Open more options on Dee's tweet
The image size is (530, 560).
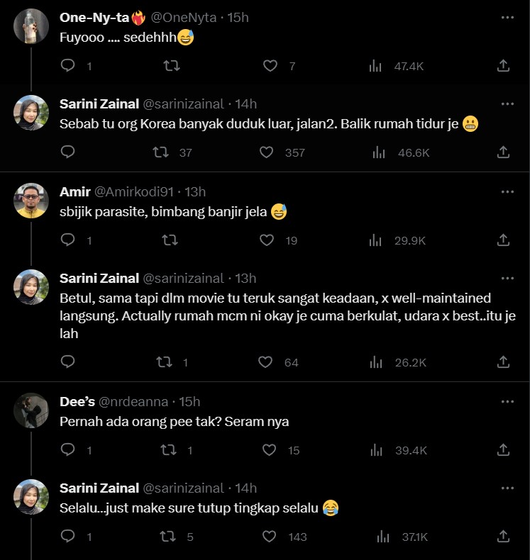click(x=507, y=401)
